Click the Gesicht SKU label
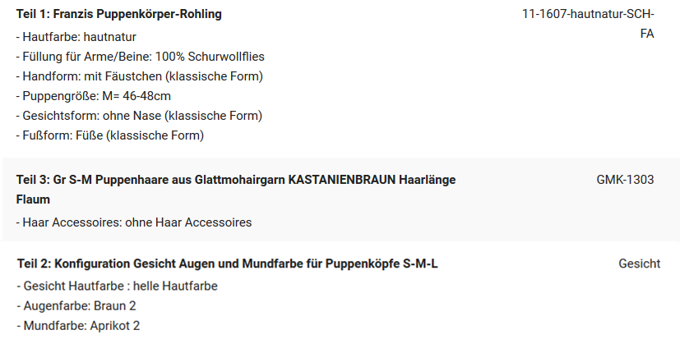Screen dimensions: 680x339 (x=639, y=263)
